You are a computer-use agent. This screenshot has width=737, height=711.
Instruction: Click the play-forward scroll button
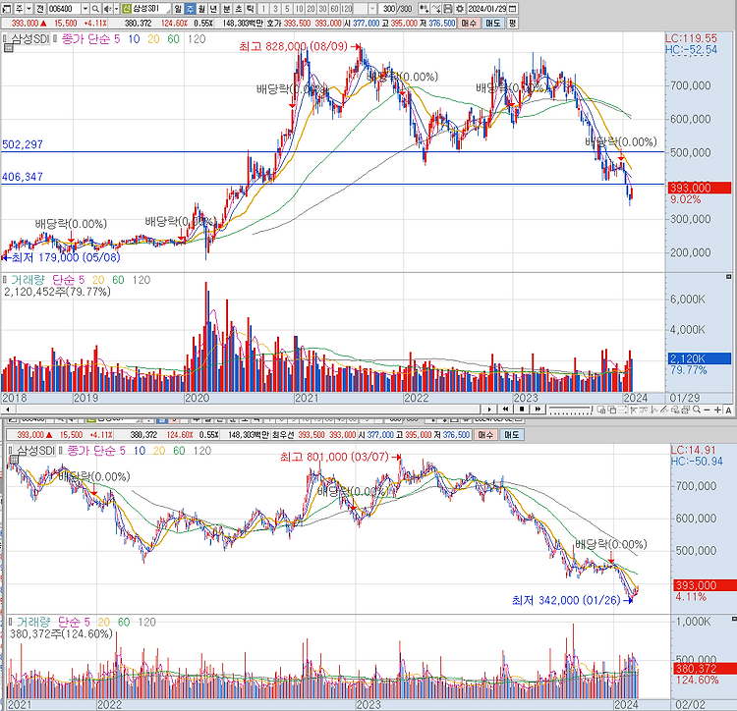pyautogui.click(x=489, y=410)
